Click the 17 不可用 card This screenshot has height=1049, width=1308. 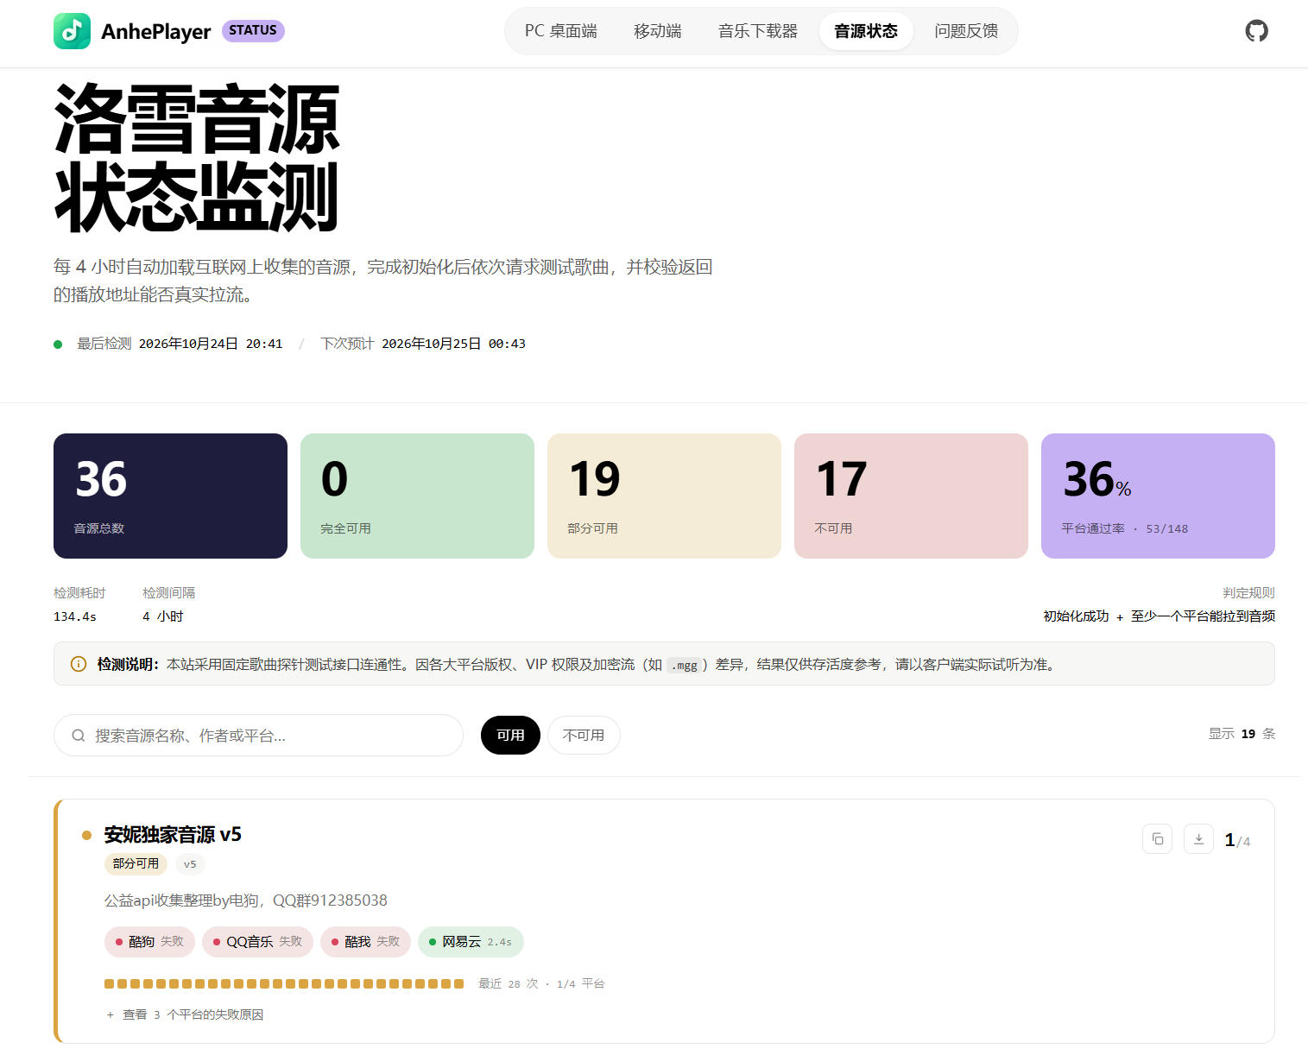coord(911,496)
